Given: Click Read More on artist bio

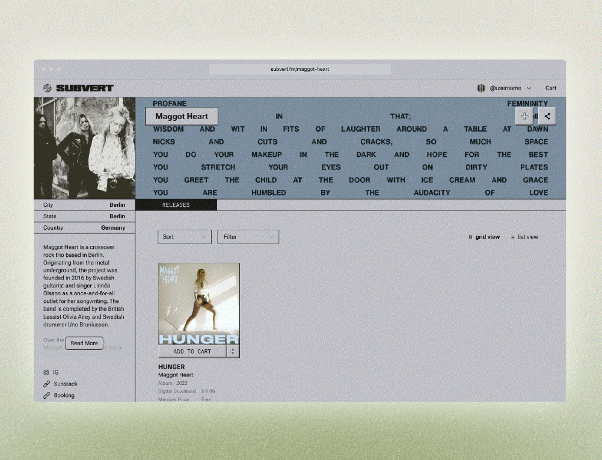Looking at the screenshot, I should (x=84, y=343).
